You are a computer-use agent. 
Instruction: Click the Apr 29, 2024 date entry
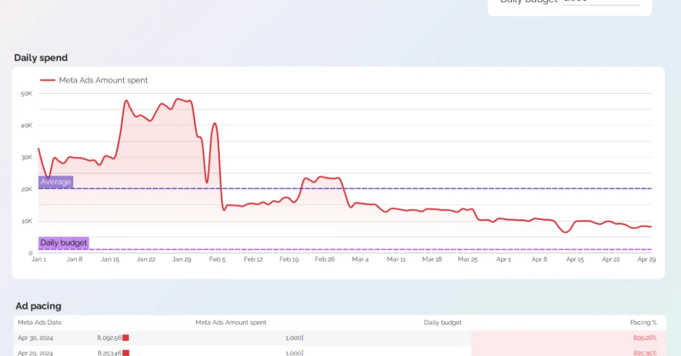(x=36, y=353)
